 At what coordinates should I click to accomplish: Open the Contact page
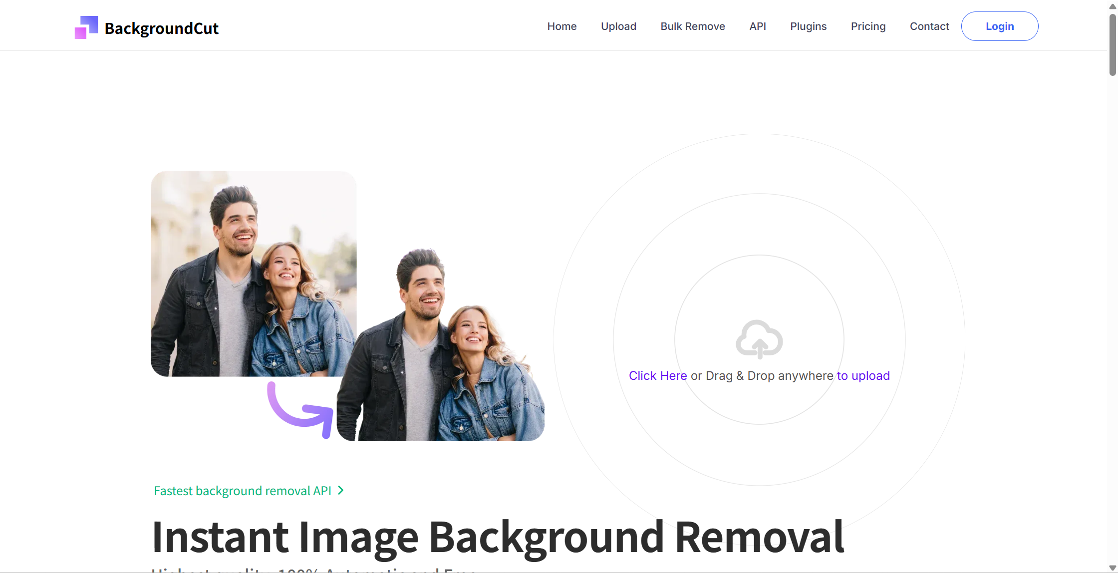[929, 26]
